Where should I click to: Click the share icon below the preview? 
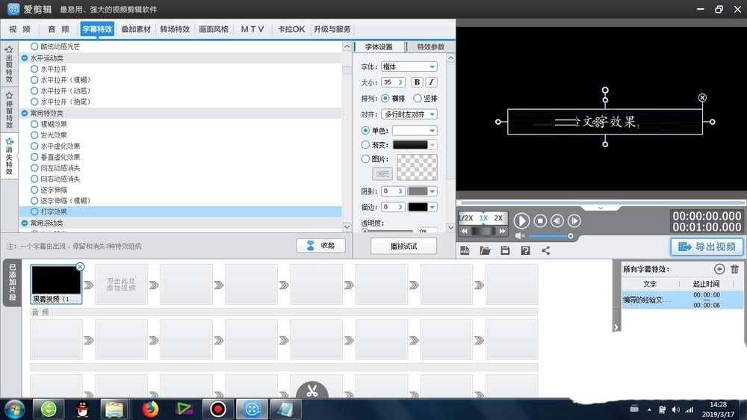click(545, 250)
